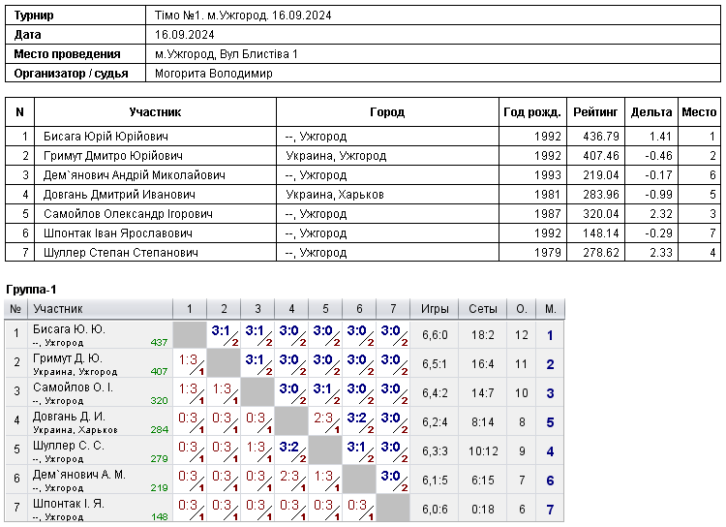Click group row Шпонтак І. Я.
This screenshot has width=726, height=527.
pos(285,510)
